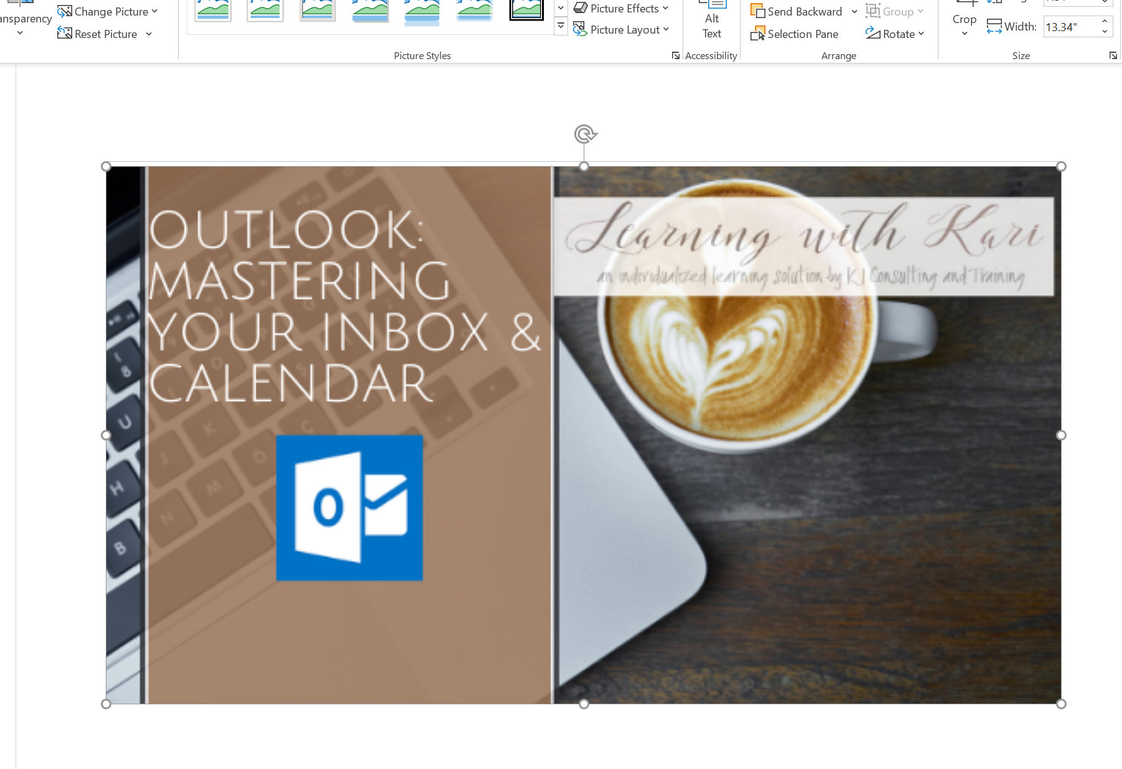Click the Reset Picture button
1122x769 pixels.
98,34
